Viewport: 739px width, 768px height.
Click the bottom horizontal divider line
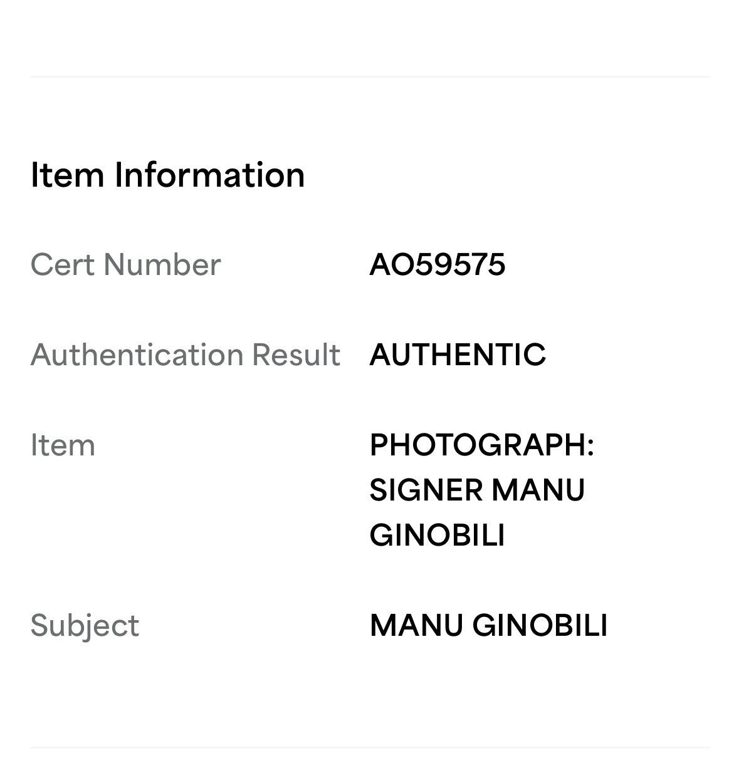click(x=370, y=747)
